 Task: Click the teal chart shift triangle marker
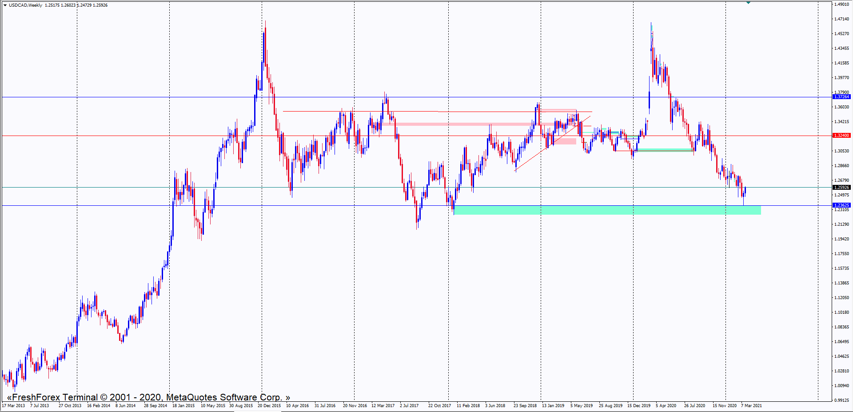click(x=749, y=3)
